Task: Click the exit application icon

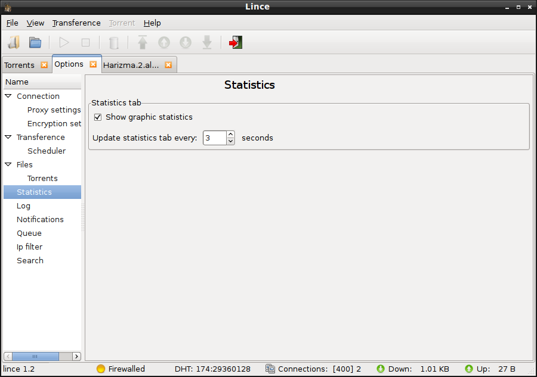Action: coord(236,42)
